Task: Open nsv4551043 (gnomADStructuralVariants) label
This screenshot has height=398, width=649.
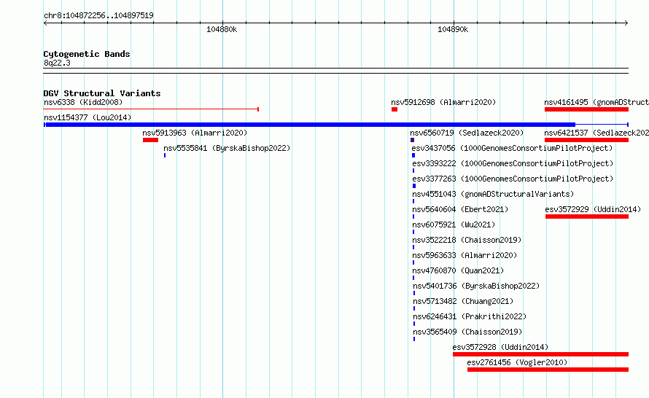Action: pos(493,194)
